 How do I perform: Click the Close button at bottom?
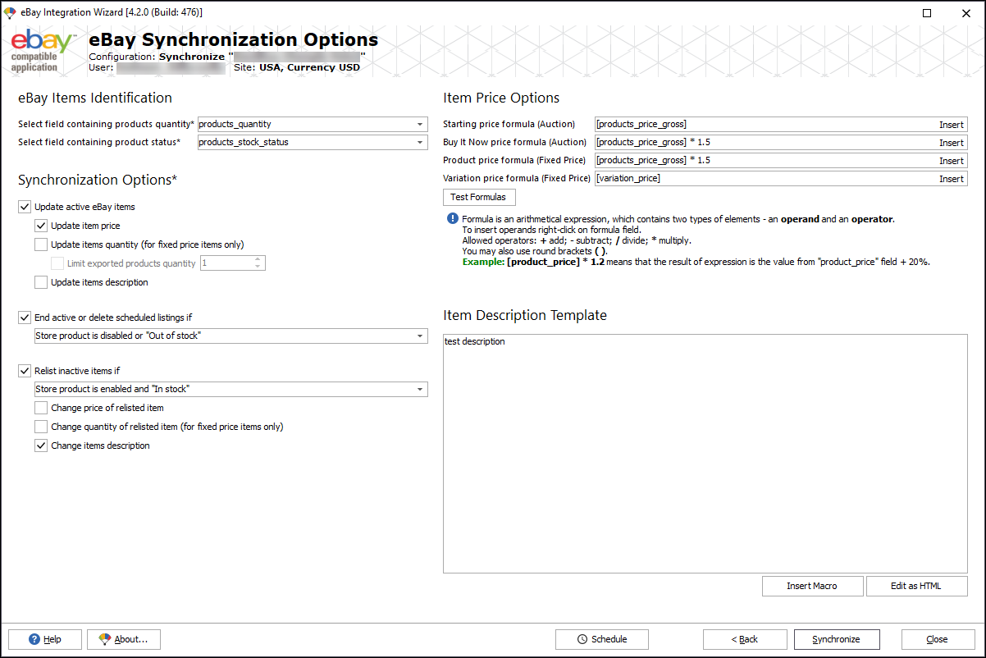[x=938, y=639]
